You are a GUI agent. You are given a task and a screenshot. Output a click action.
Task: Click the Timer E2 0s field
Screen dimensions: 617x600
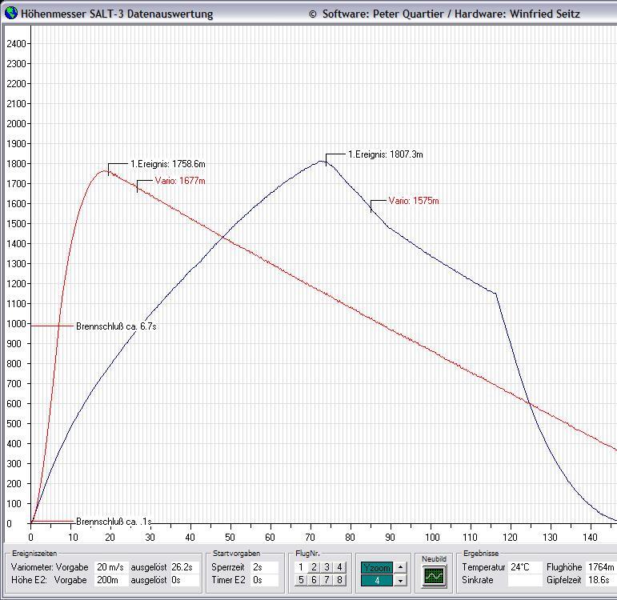point(264,580)
